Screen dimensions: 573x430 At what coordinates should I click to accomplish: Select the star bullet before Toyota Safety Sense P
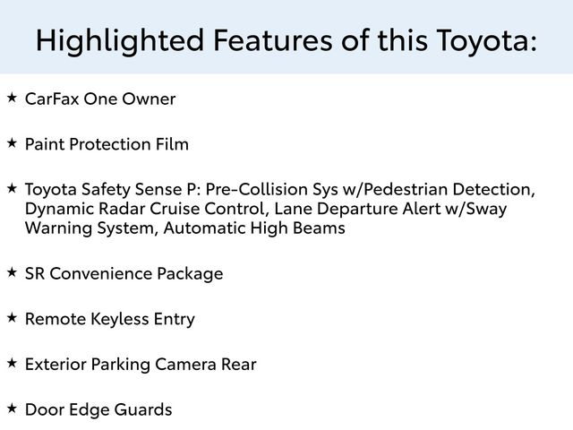point(12,188)
